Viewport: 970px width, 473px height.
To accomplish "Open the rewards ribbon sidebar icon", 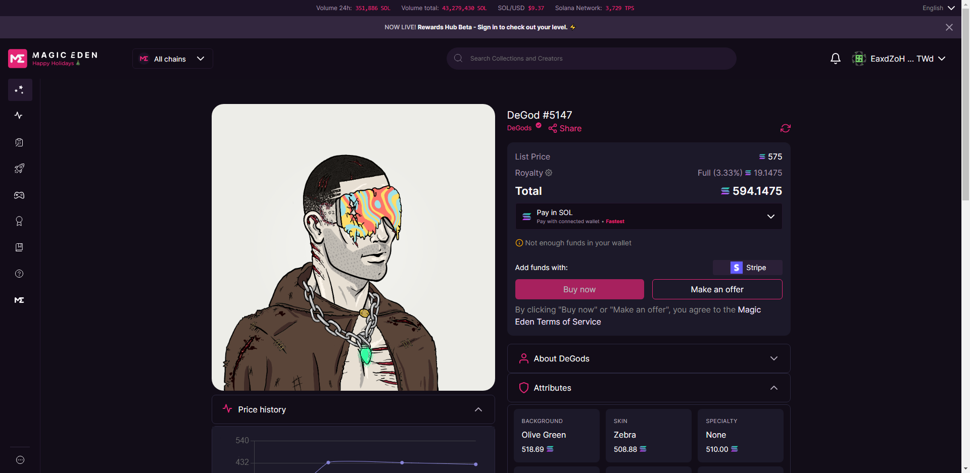I will (19, 221).
